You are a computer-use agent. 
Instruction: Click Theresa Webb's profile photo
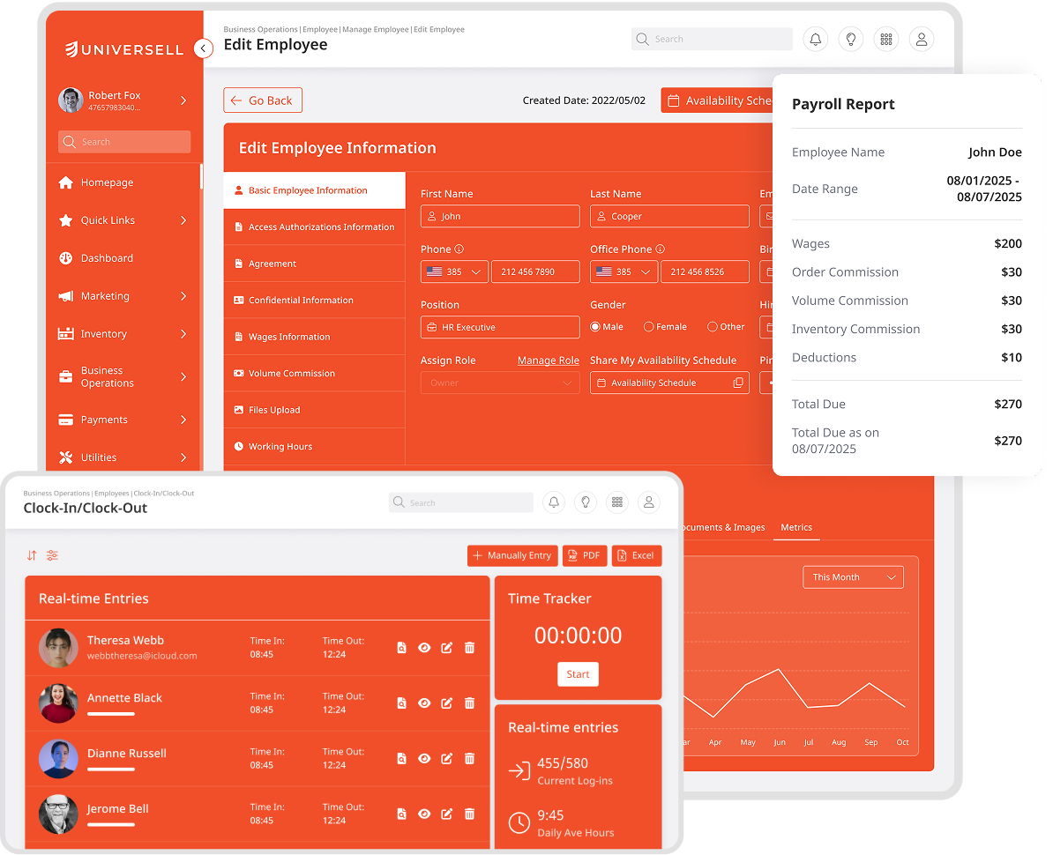click(x=58, y=648)
